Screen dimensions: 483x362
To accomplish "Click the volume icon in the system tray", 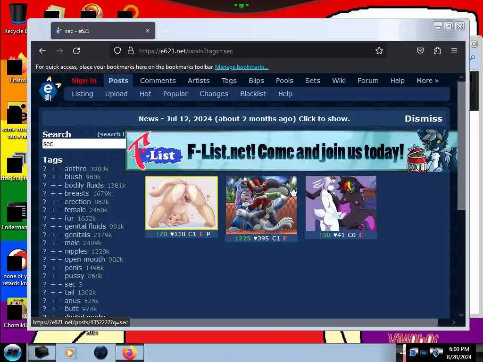I will pyautogui.click(x=435, y=353).
